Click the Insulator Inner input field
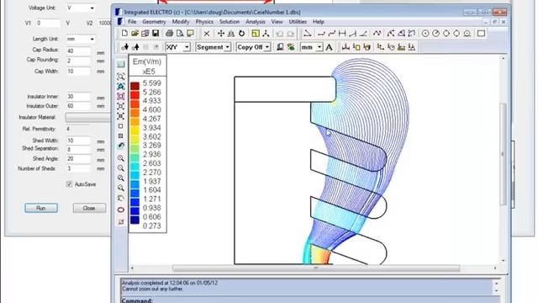Viewport: 538px width, 303px height. (78, 97)
